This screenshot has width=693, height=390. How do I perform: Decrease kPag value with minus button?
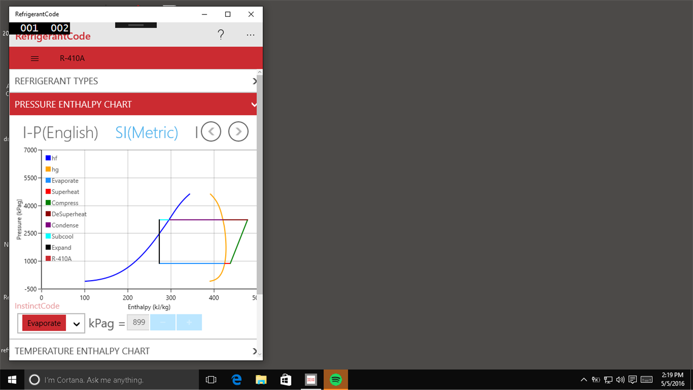pyautogui.click(x=163, y=322)
